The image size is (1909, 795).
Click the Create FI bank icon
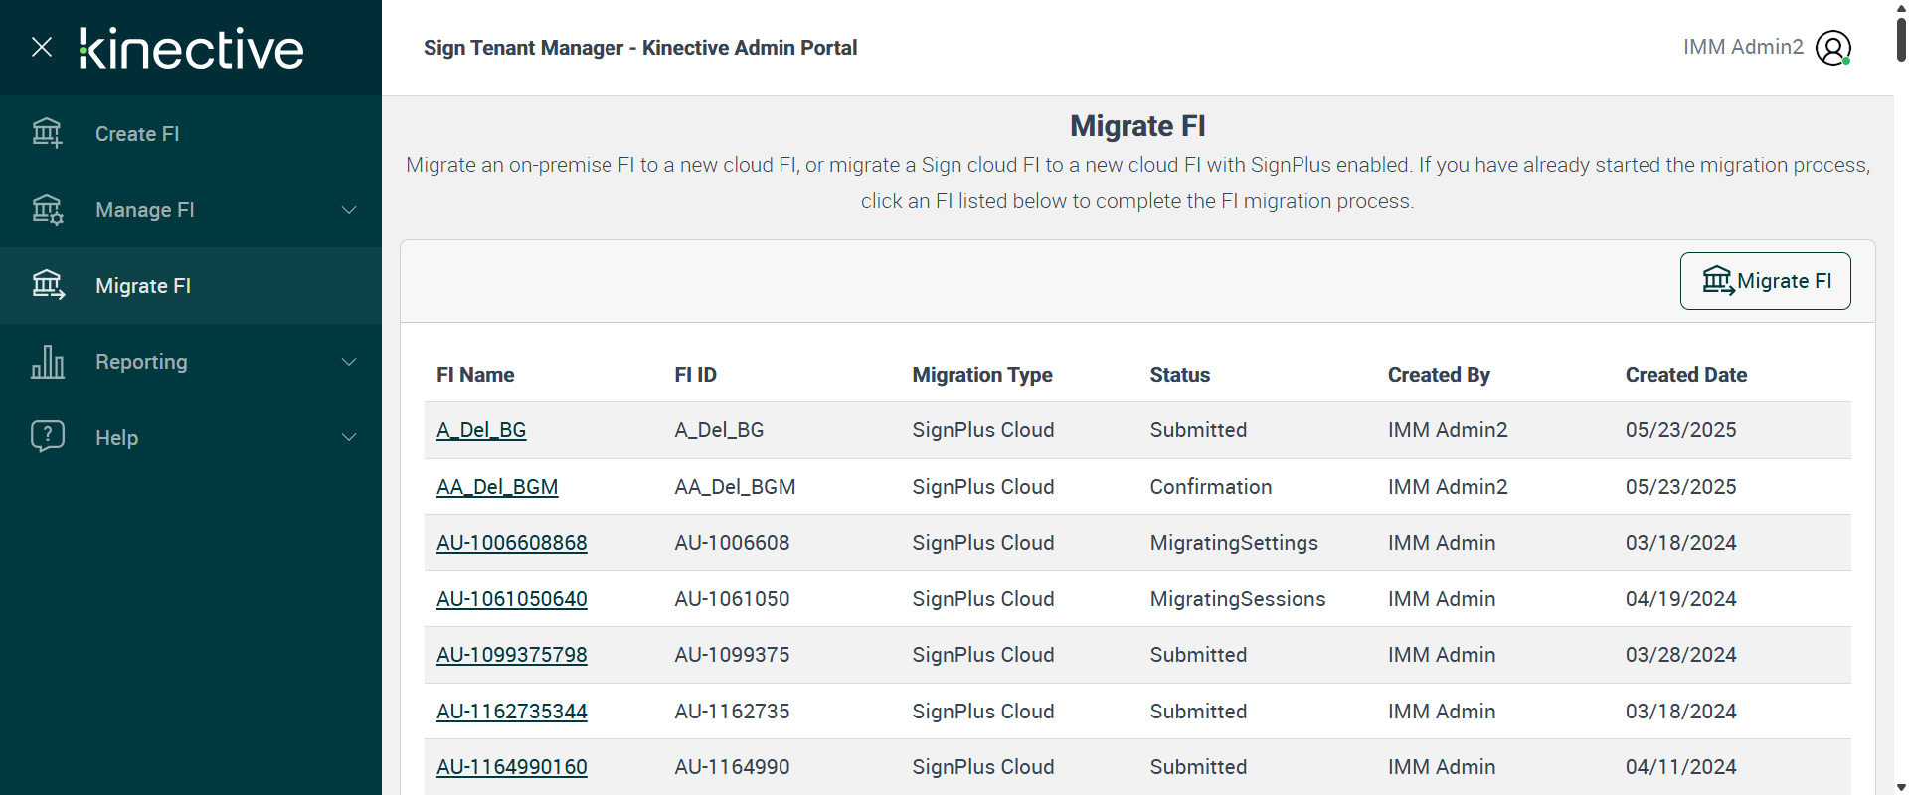click(47, 133)
